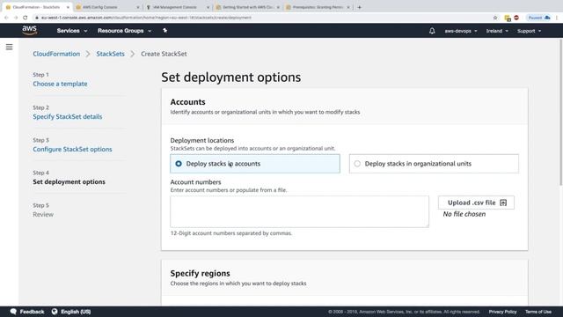
Task: Open the aws-devops account dropdown
Action: click(x=461, y=31)
